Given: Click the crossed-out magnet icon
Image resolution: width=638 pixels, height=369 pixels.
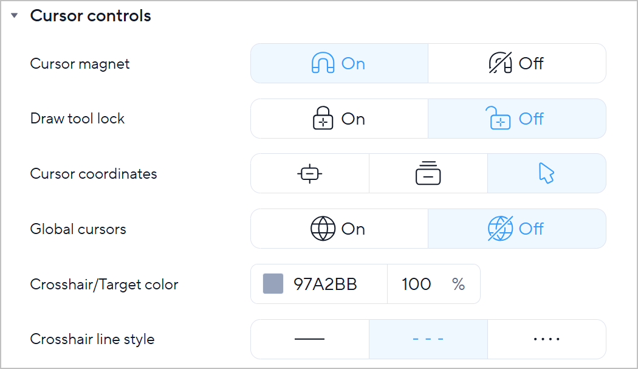Looking at the screenshot, I should [x=501, y=63].
